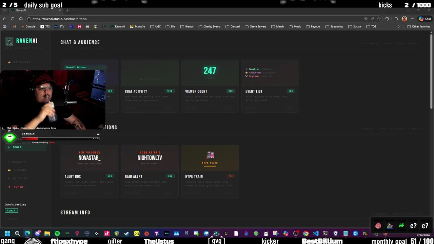Open a new browser tab

(68, 10)
